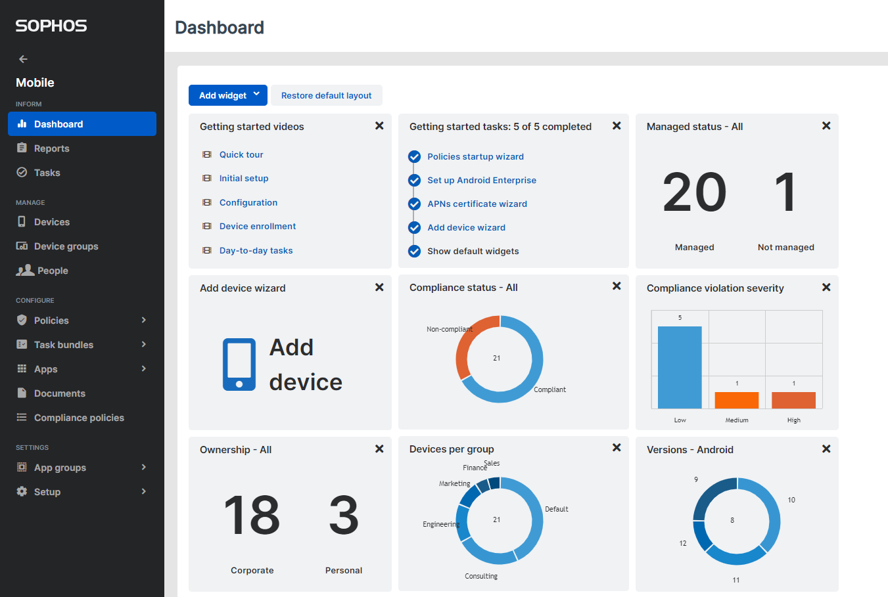The height and width of the screenshot is (597, 888).
Task: Open the Add widget dropdown
Action: click(227, 95)
